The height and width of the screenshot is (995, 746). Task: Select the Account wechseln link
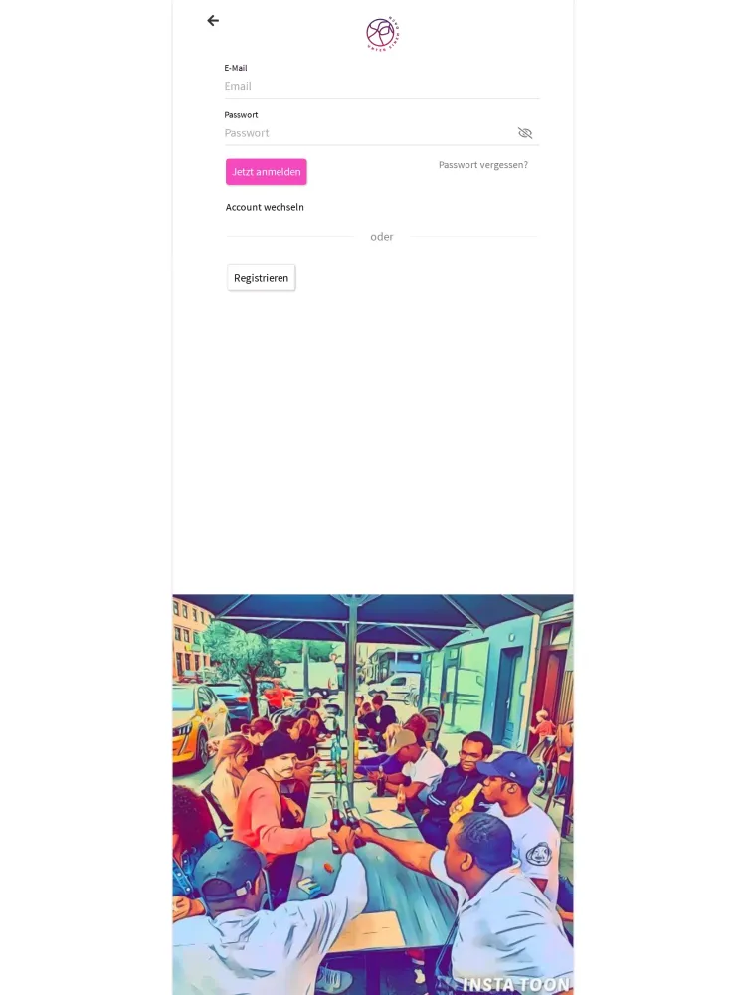coord(265,207)
